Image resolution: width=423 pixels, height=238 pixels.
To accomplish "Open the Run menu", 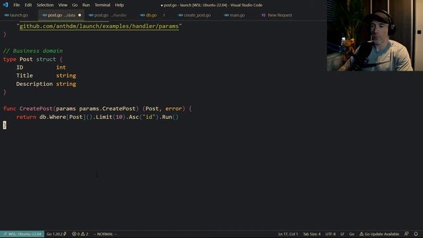I will [x=86, y=5].
